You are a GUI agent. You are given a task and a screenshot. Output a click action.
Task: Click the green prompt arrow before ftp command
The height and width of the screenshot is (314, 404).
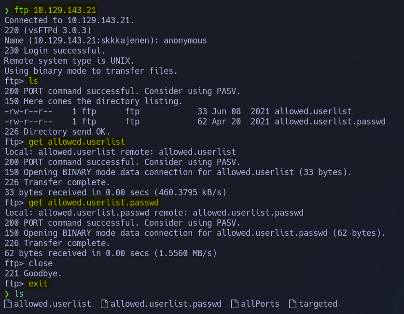click(7, 10)
